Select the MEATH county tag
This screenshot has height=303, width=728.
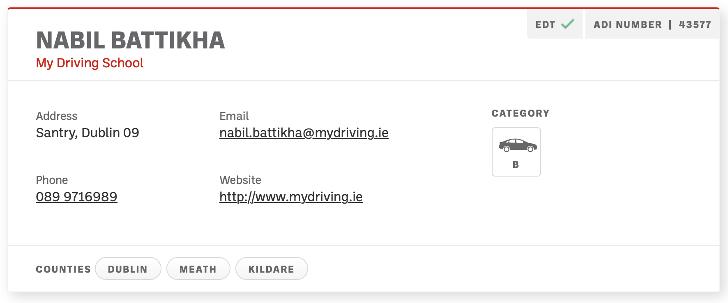[x=198, y=269]
